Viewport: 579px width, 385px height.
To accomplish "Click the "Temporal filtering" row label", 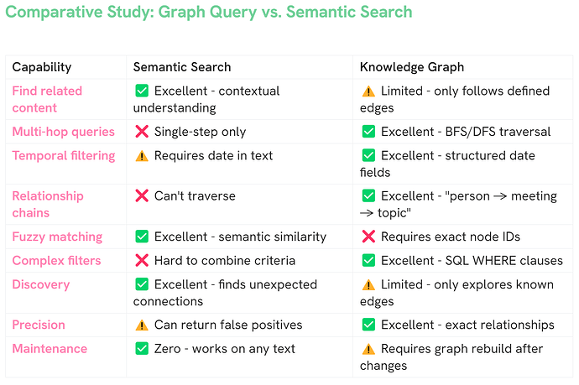I will 64,155.
